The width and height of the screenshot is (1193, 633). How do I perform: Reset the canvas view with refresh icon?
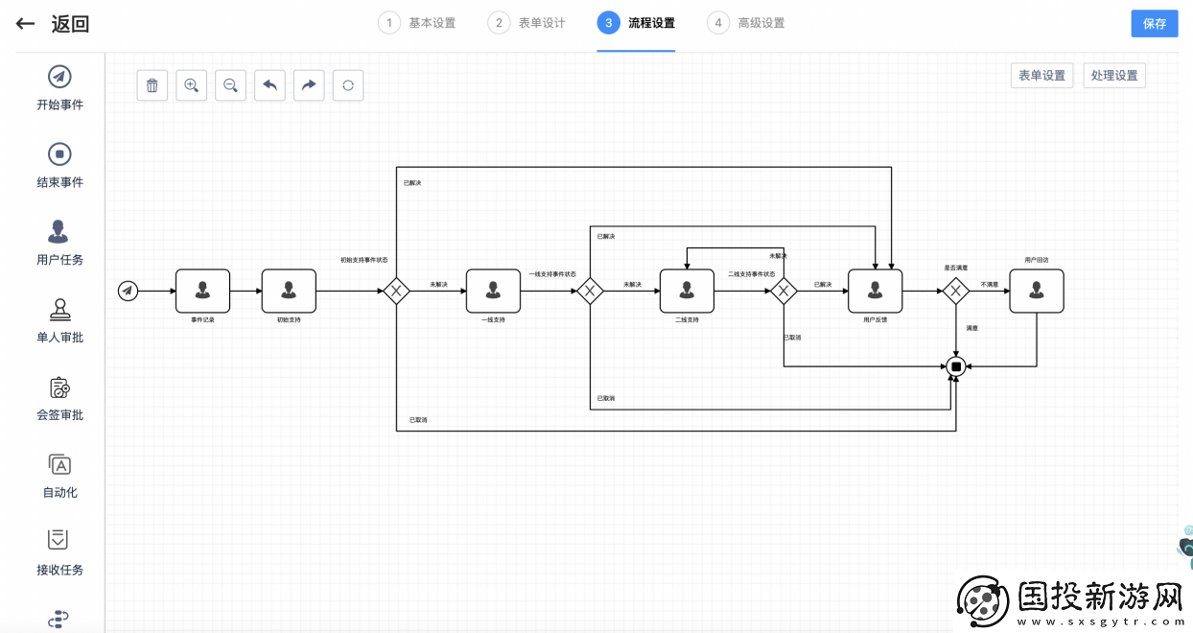point(348,85)
